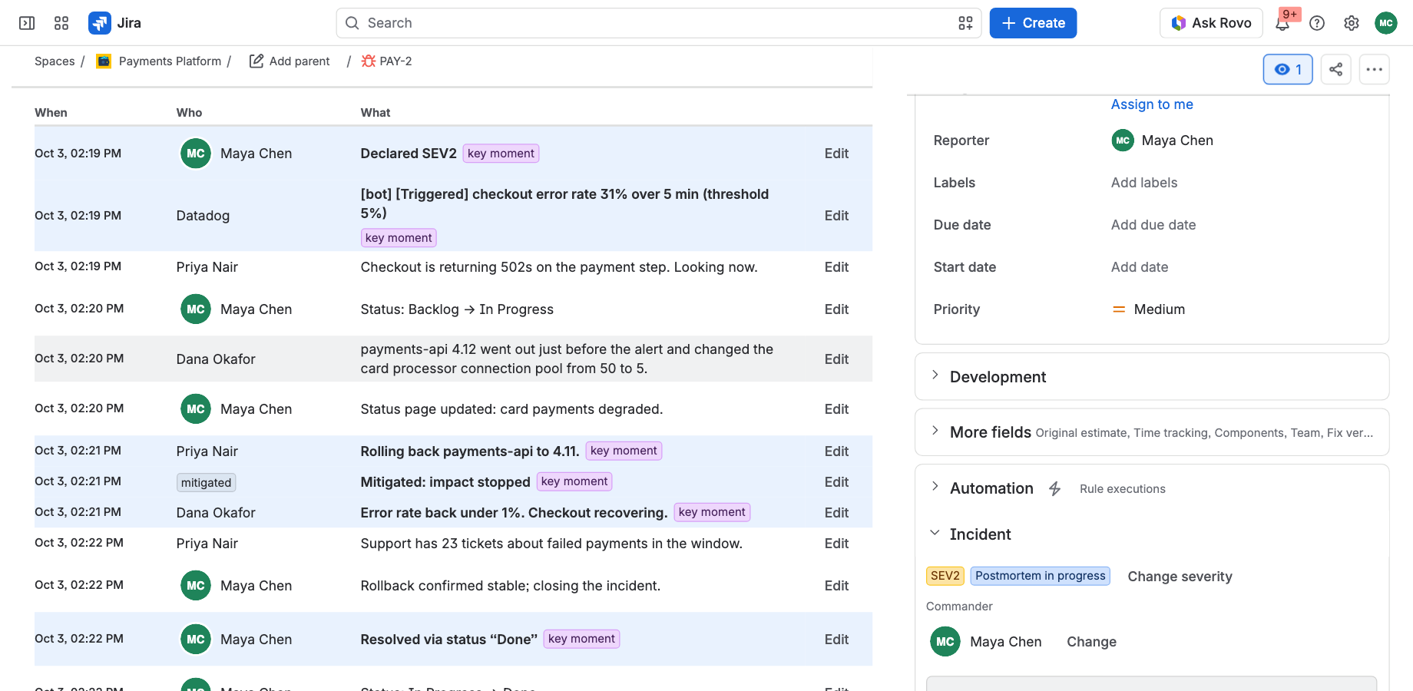1413x691 pixels.
Task: Click in the Search field
Action: [658, 23]
